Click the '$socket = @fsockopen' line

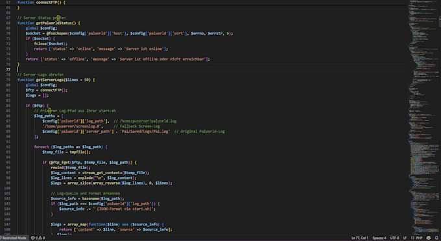click(129, 34)
